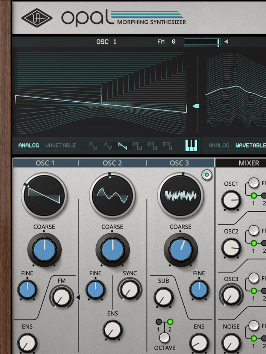This screenshot has width=266, height=354.
Task: Click the OSC 3 ENS knob
Action: point(199,343)
